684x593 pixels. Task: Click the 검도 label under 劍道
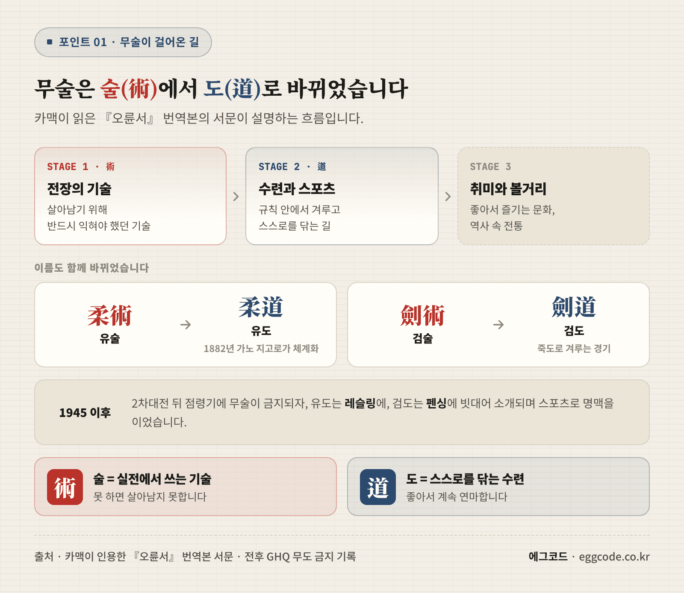pyautogui.click(x=574, y=331)
